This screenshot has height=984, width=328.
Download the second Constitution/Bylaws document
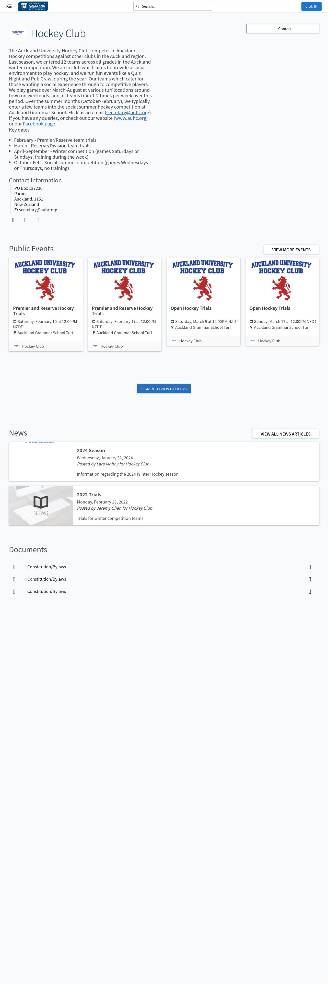click(310, 579)
